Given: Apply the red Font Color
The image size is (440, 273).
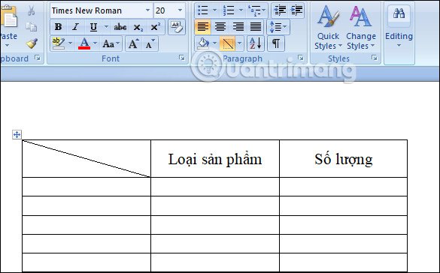Looking at the screenshot, I should pyautogui.click(x=84, y=43).
